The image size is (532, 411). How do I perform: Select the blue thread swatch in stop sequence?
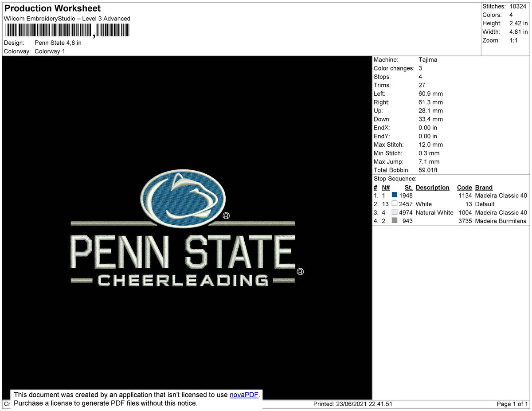tap(394, 195)
